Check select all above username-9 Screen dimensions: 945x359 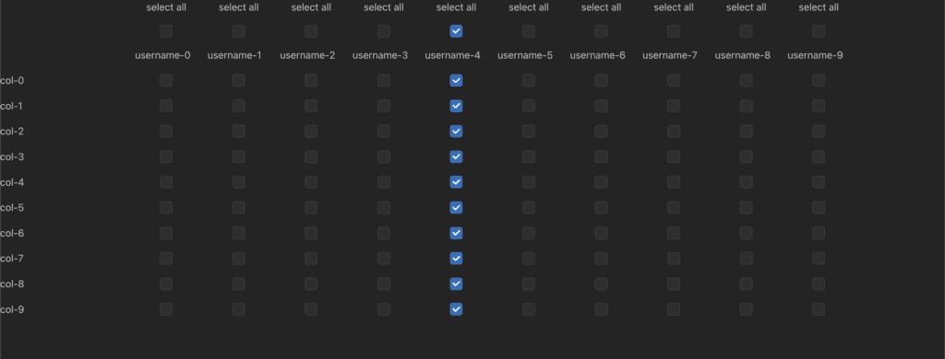tap(819, 31)
